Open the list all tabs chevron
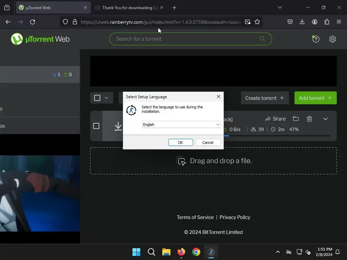 pyautogui.click(x=280, y=7)
